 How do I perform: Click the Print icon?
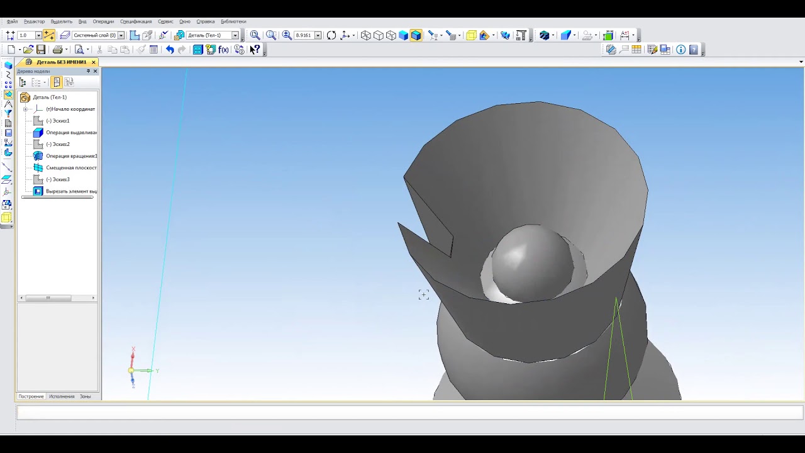pyautogui.click(x=58, y=50)
